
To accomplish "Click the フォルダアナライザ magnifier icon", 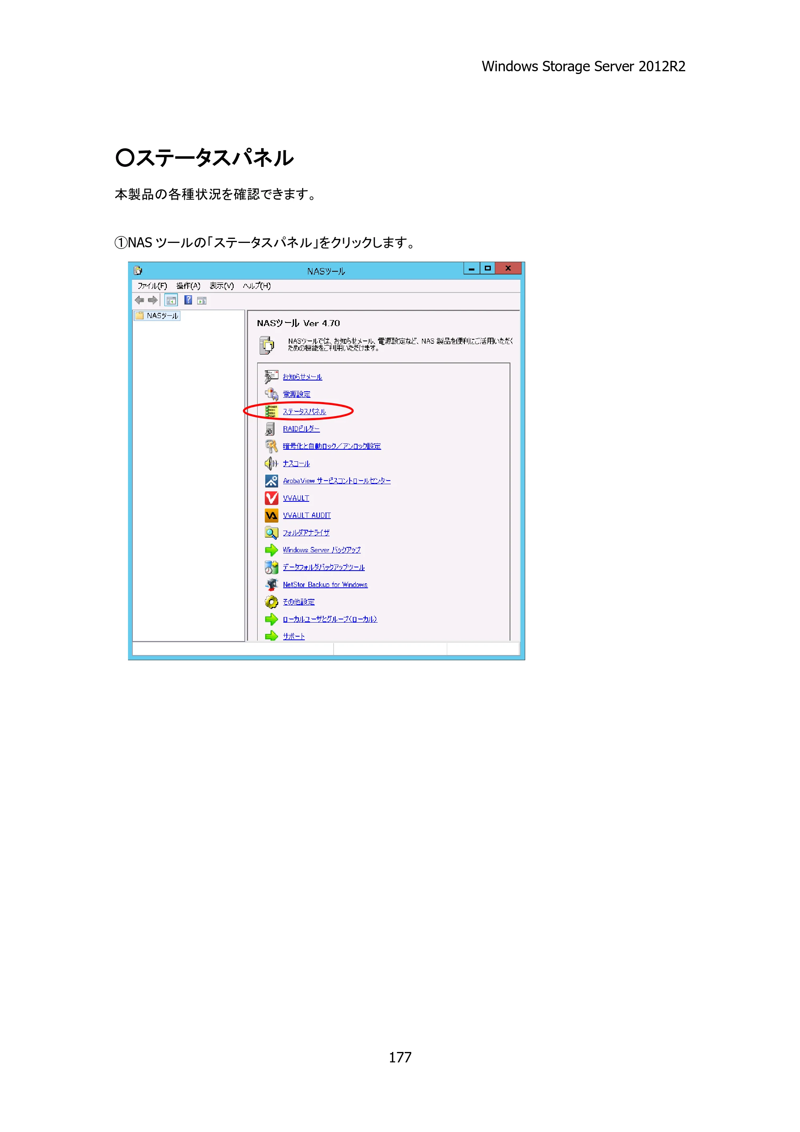I will [271, 533].
